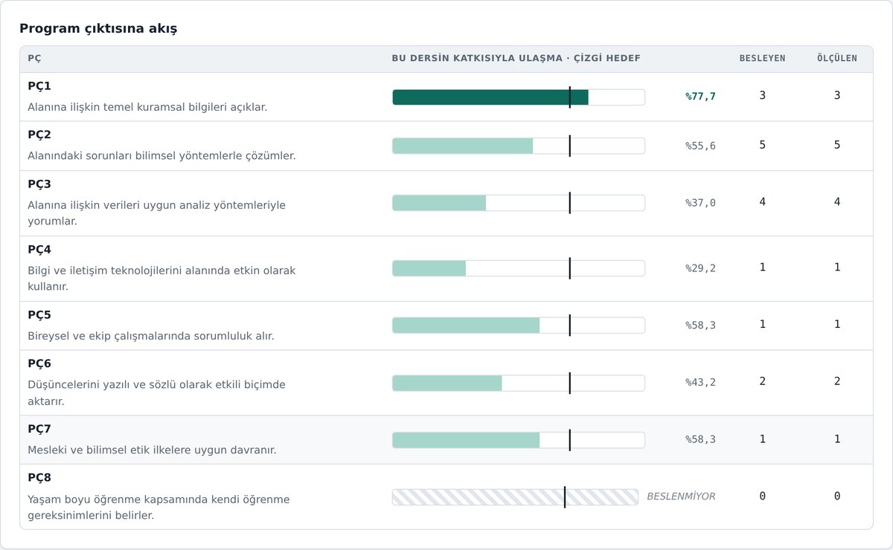Click the "%77,7" percentage value
Image resolution: width=893 pixels, height=550 pixels.
coord(700,97)
